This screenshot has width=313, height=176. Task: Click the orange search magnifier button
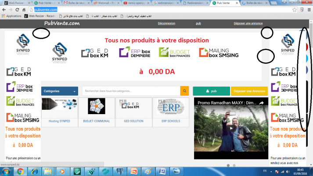coord(184,91)
